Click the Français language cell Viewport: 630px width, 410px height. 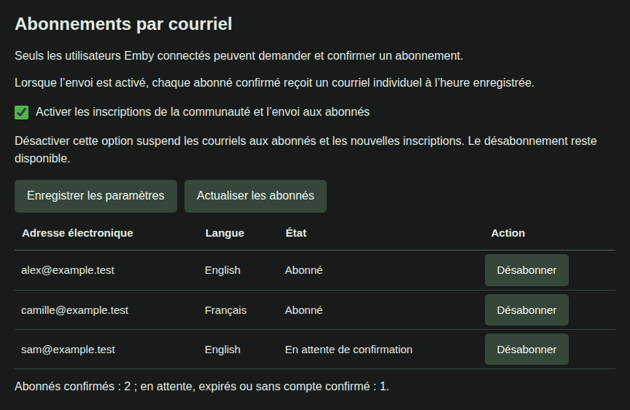(225, 310)
